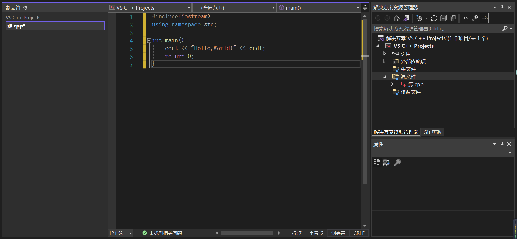Select the 头文件 folder in the tree
Viewport: 517px width, 239px height.
click(x=408, y=69)
